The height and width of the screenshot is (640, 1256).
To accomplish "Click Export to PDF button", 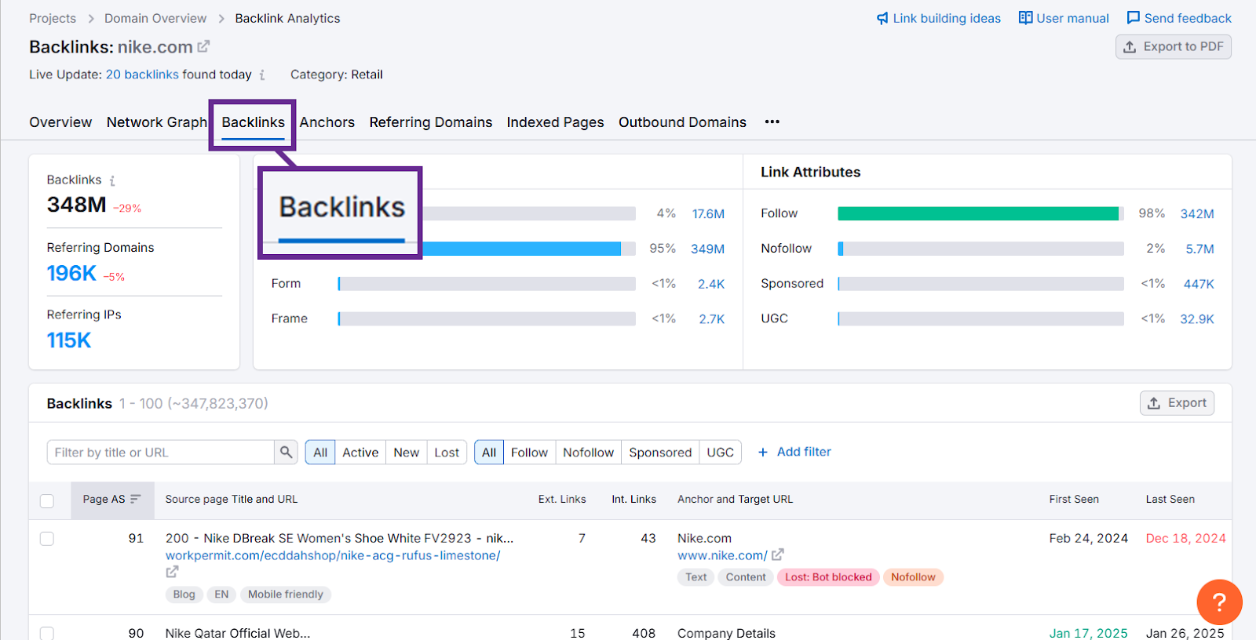I will pyautogui.click(x=1174, y=47).
